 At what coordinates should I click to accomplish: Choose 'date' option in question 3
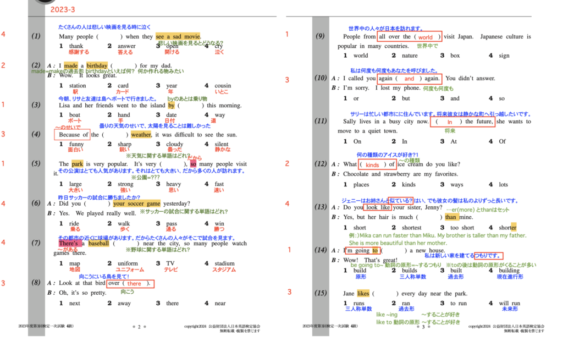(172, 115)
